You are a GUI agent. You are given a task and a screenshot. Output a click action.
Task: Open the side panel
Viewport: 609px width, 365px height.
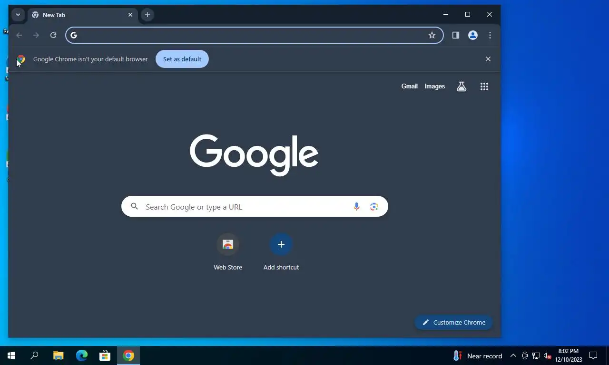tap(456, 35)
